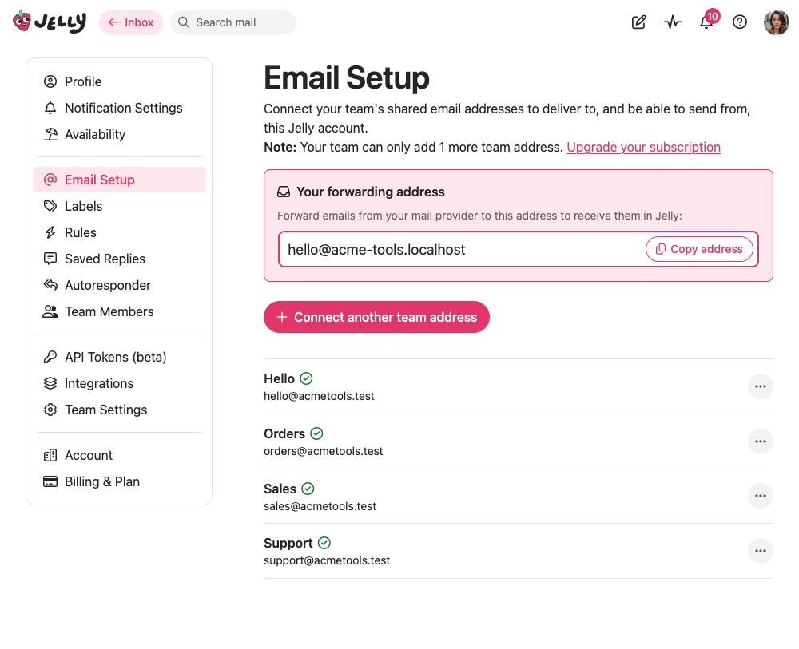Select the Team Members people icon
The width and height of the screenshot is (799, 649).
pyautogui.click(x=50, y=311)
